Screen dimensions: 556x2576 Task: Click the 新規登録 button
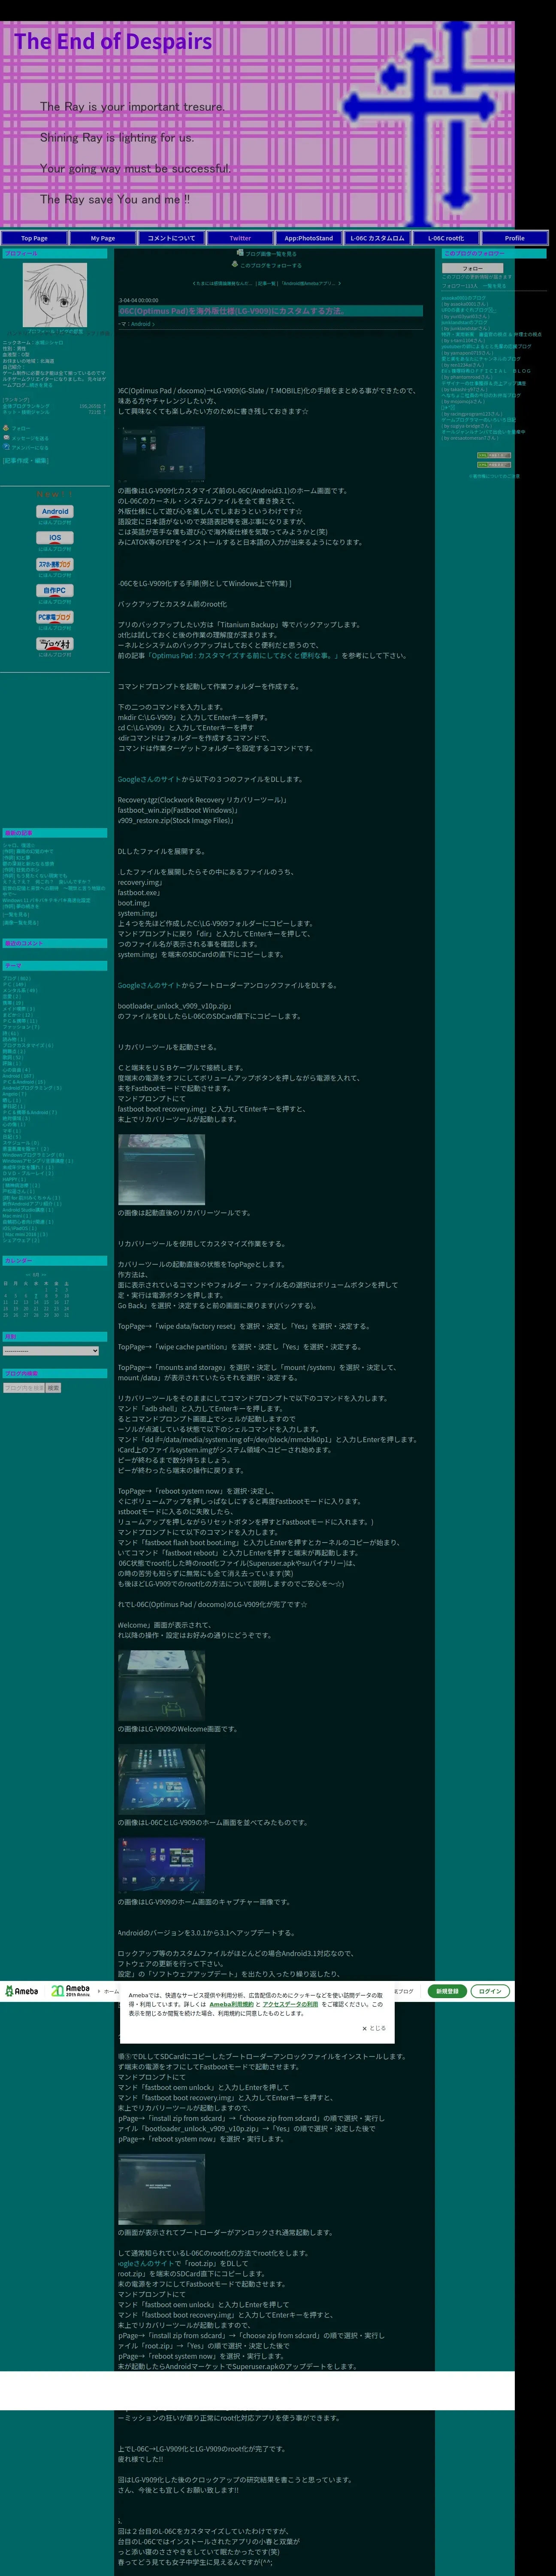click(447, 1991)
